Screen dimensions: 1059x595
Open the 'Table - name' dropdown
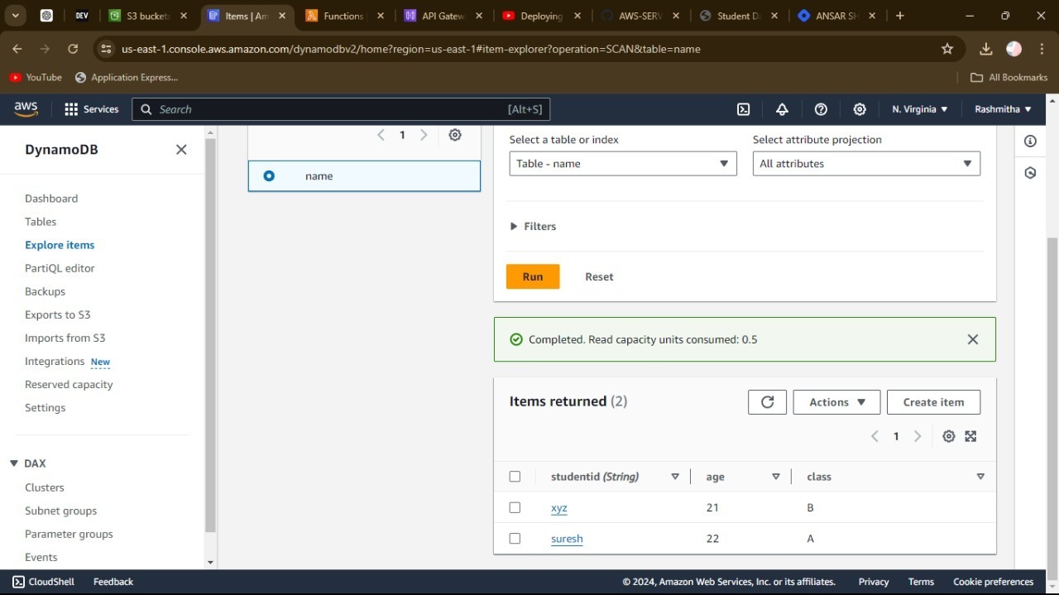(x=622, y=164)
